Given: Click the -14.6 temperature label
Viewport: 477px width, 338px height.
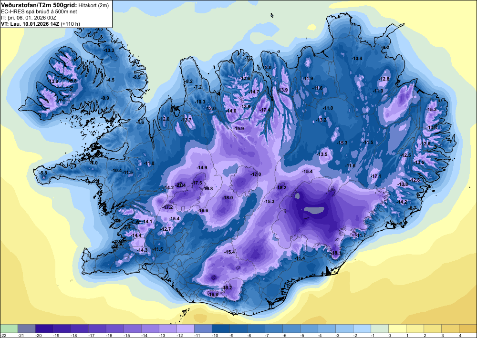Looking at the screenshot, I should pyautogui.click(x=231, y=111).
